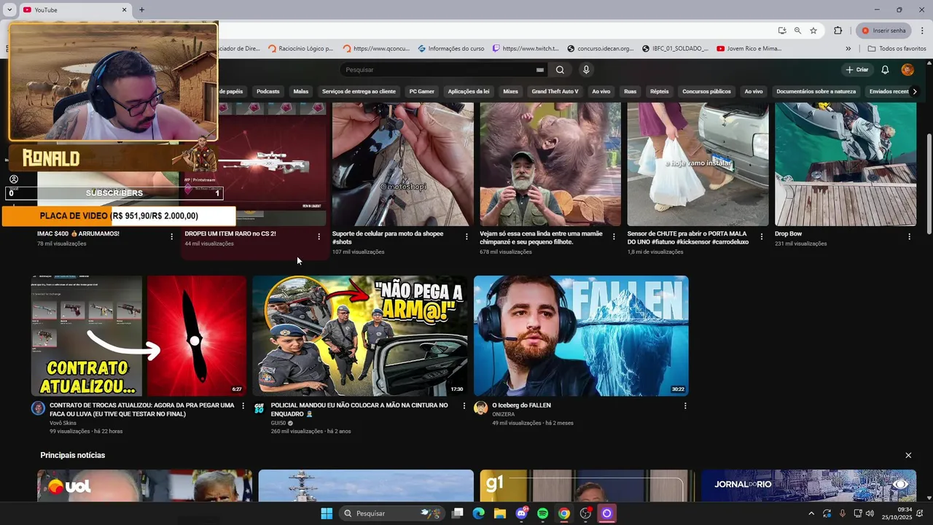Select the 'Répteis' category chip
This screenshot has height=525, width=933.
[x=660, y=92]
